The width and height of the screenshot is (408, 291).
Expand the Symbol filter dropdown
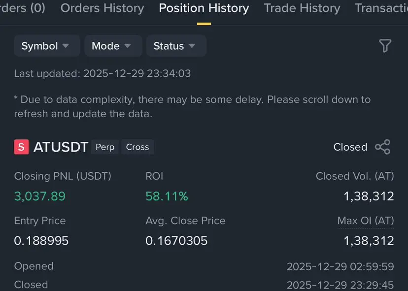point(46,46)
